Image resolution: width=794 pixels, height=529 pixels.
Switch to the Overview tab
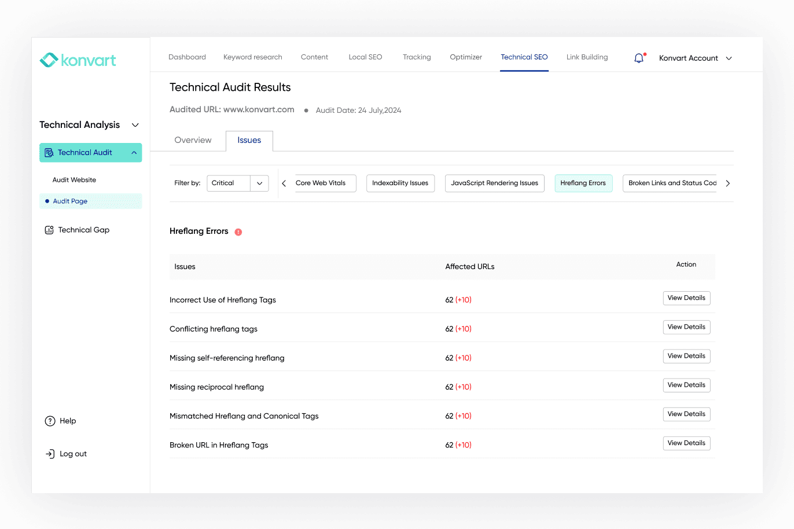(193, 140)
